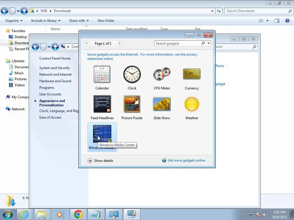294x220 pixels.
Task: Click Back button in Downloads explorer
Action: tap(5, 11)
